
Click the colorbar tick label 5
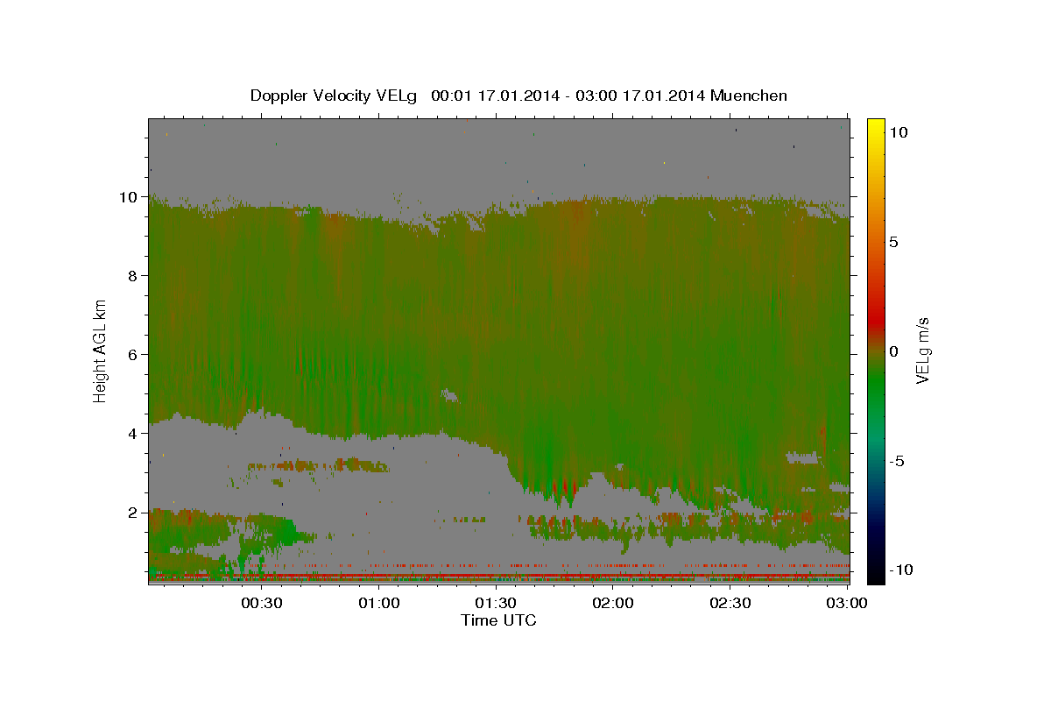(894, 242)
